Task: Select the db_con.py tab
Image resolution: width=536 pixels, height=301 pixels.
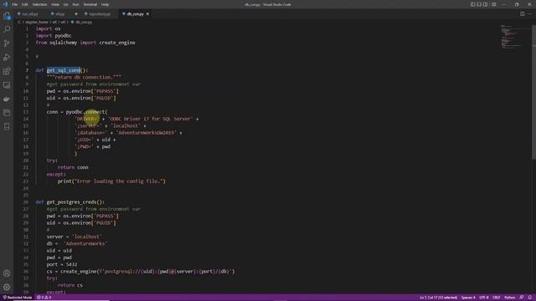Action: point(135,14)
